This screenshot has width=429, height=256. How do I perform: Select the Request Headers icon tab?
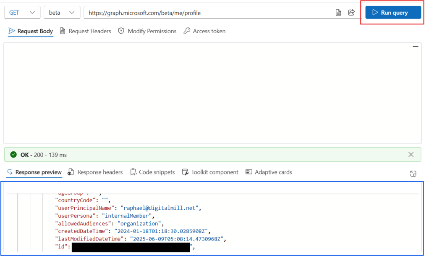coord(63,31)
